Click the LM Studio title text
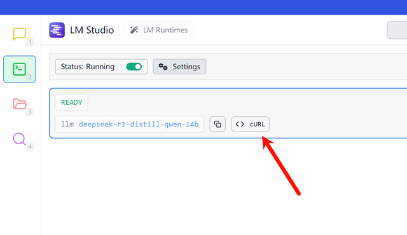 pos(92,30)
